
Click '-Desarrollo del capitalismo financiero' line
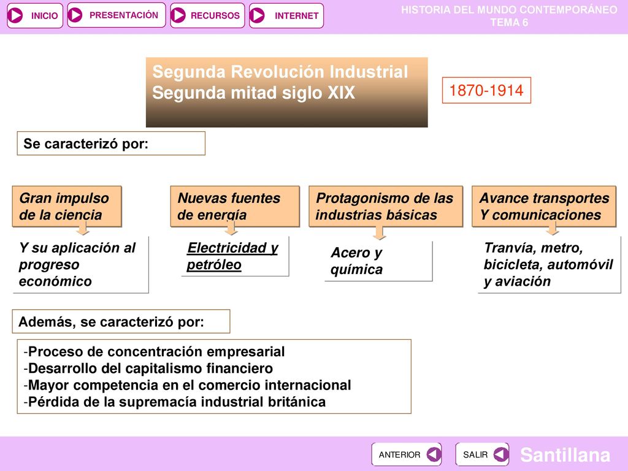[x=148, y=369]
